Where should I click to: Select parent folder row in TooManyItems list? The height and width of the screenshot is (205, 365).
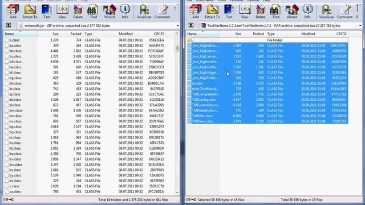(267, 40)
